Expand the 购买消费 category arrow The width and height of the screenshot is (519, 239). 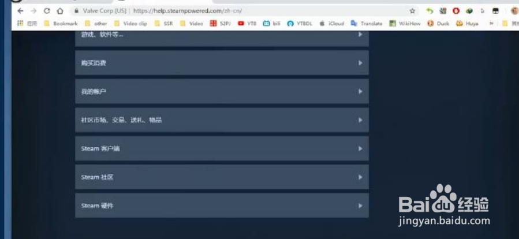360,63
